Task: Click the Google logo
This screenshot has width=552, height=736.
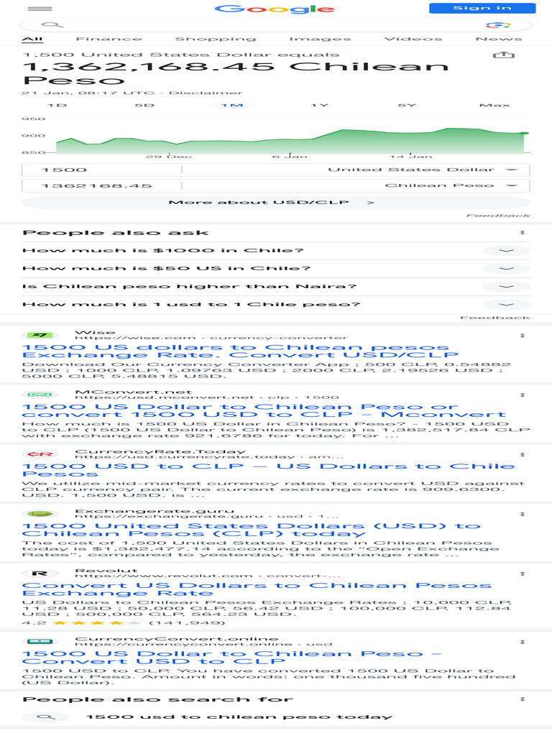Action: pos(275,9)
